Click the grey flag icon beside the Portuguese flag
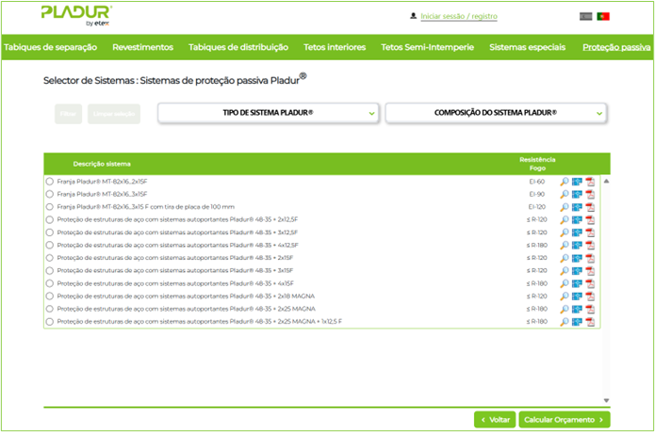The width and height of the screenshot is (655, 432). coord(586,17)
